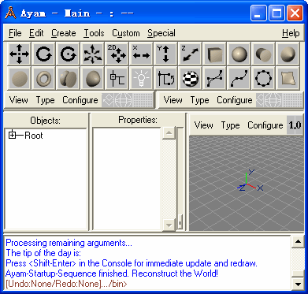Open View menu of the 3D viewport
This screenshot has height=294, width=308.
point(203,125)
